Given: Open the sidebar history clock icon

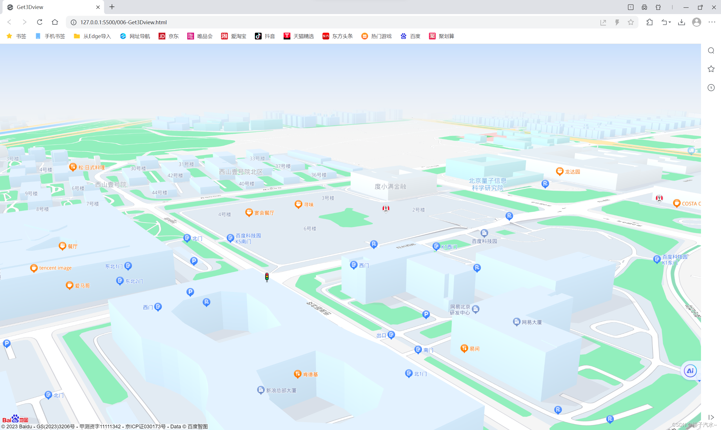Looking at the screenshot, I should (711, 88).
